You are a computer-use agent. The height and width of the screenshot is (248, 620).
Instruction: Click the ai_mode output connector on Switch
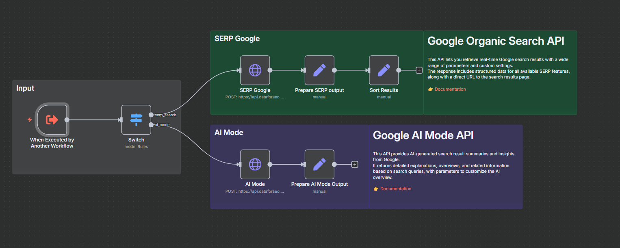151,124
